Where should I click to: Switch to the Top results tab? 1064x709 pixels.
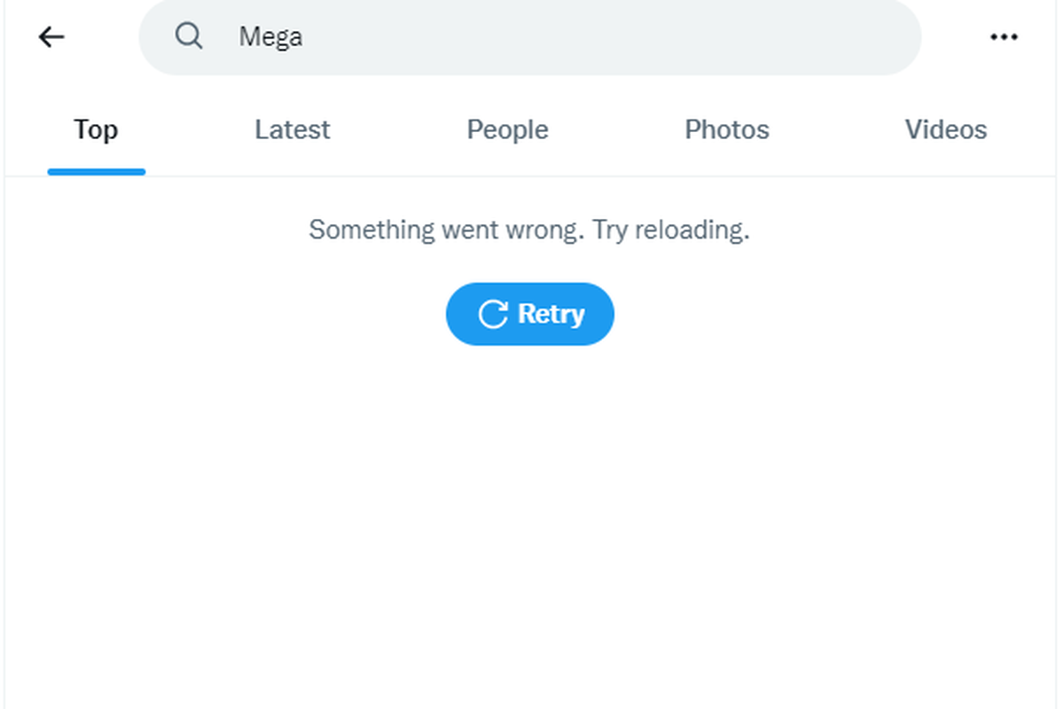pos(96,130)
